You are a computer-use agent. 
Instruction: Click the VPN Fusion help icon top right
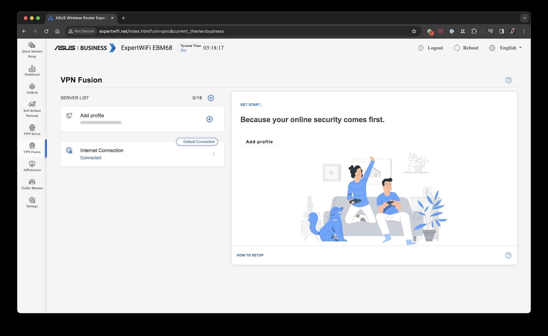(x=508, y=80)
